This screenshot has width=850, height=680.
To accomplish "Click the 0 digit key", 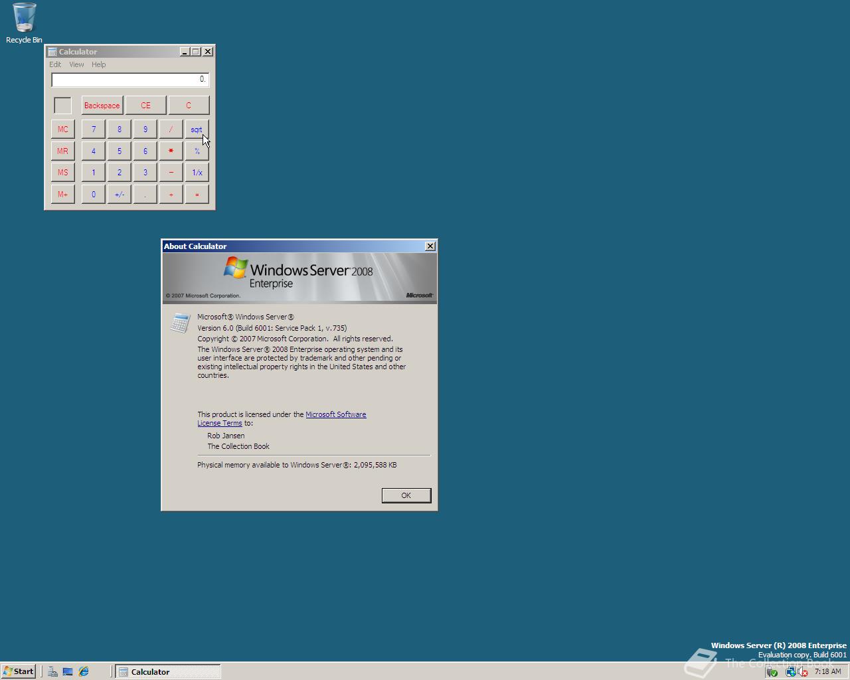I will [x=94, y=195].
